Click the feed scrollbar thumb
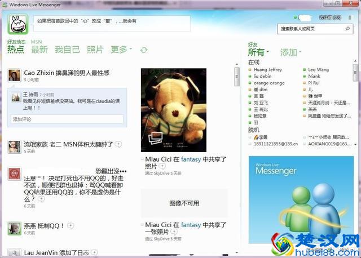The height and width of the screenshot is (258, 361). (x=237, y=77)
